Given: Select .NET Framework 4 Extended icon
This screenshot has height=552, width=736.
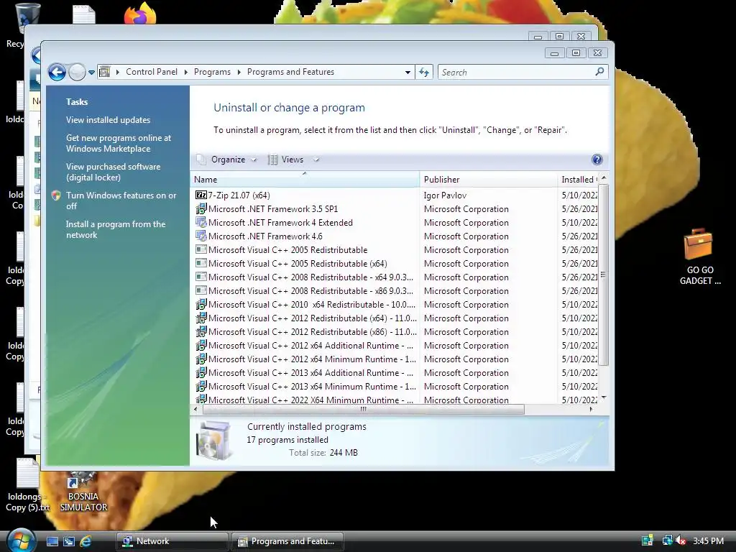Looking at the screenshot, I should 201,222.
